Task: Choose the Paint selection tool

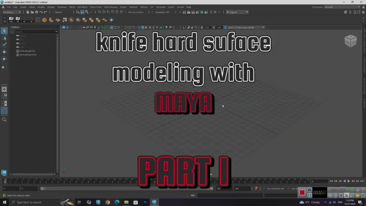Action: pos(4,45)
